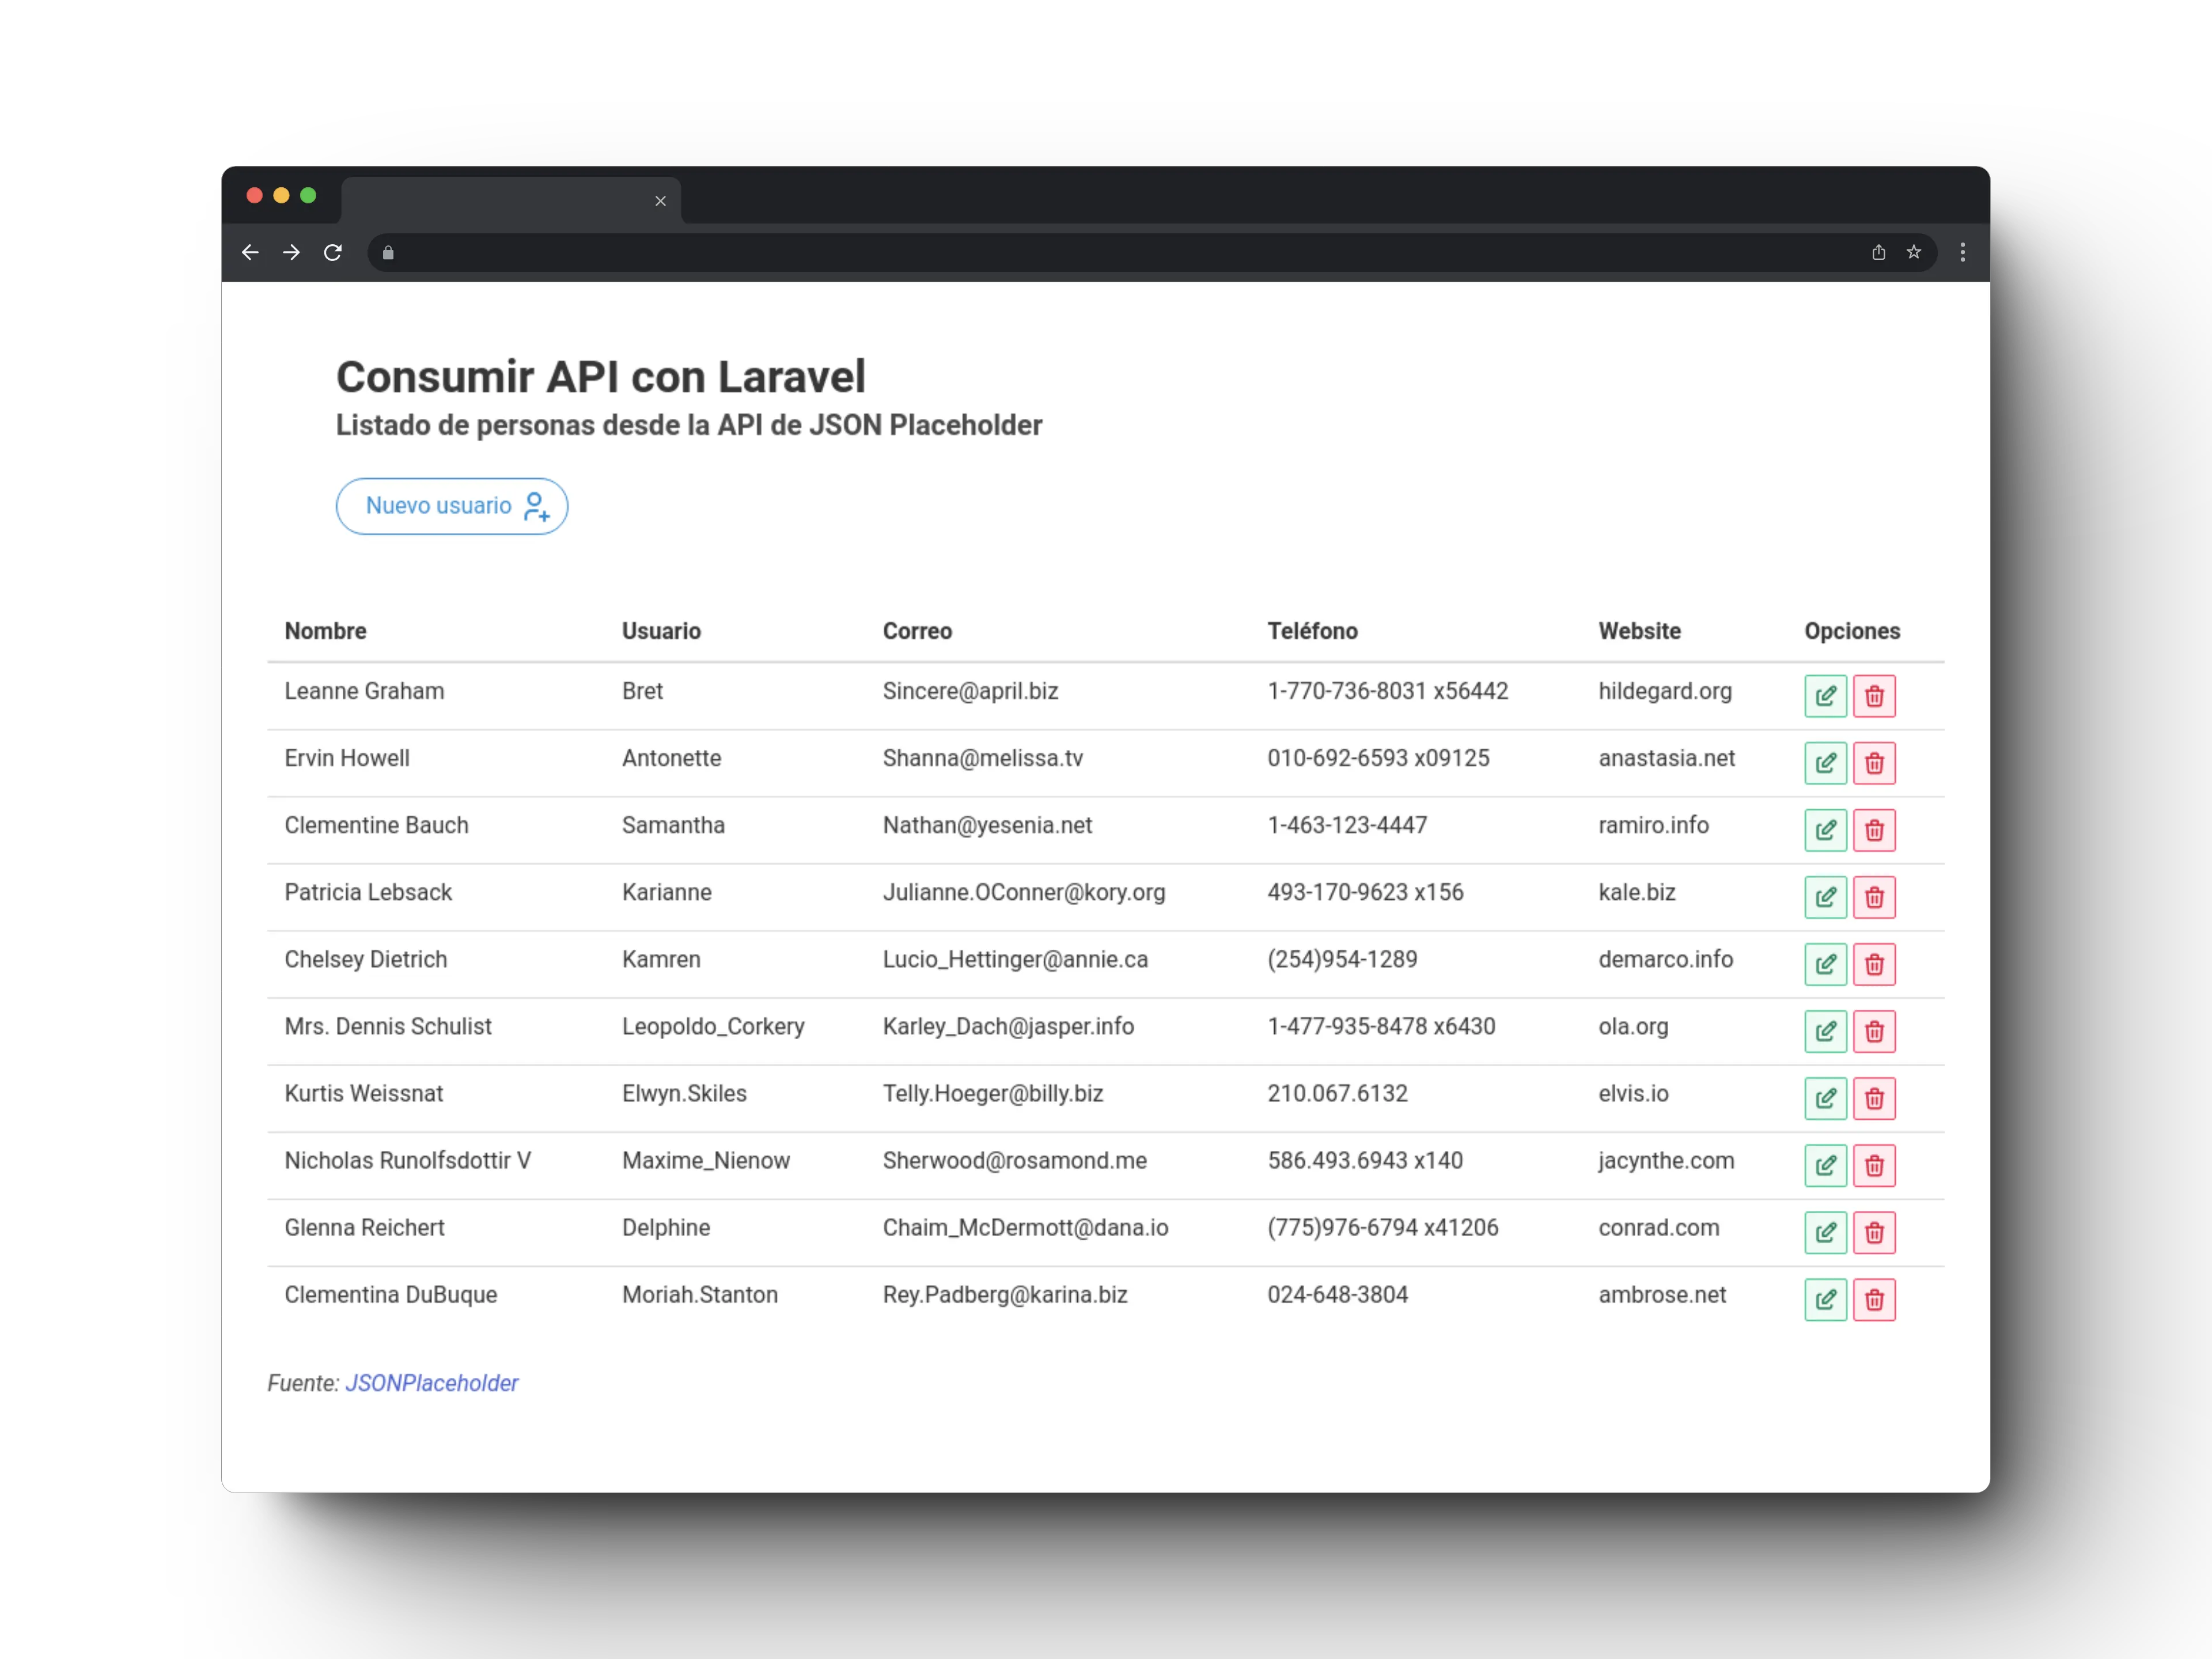2212x1659 pixels.
Task: Open the JSONPlaceholder source link
Action: 431,1383
